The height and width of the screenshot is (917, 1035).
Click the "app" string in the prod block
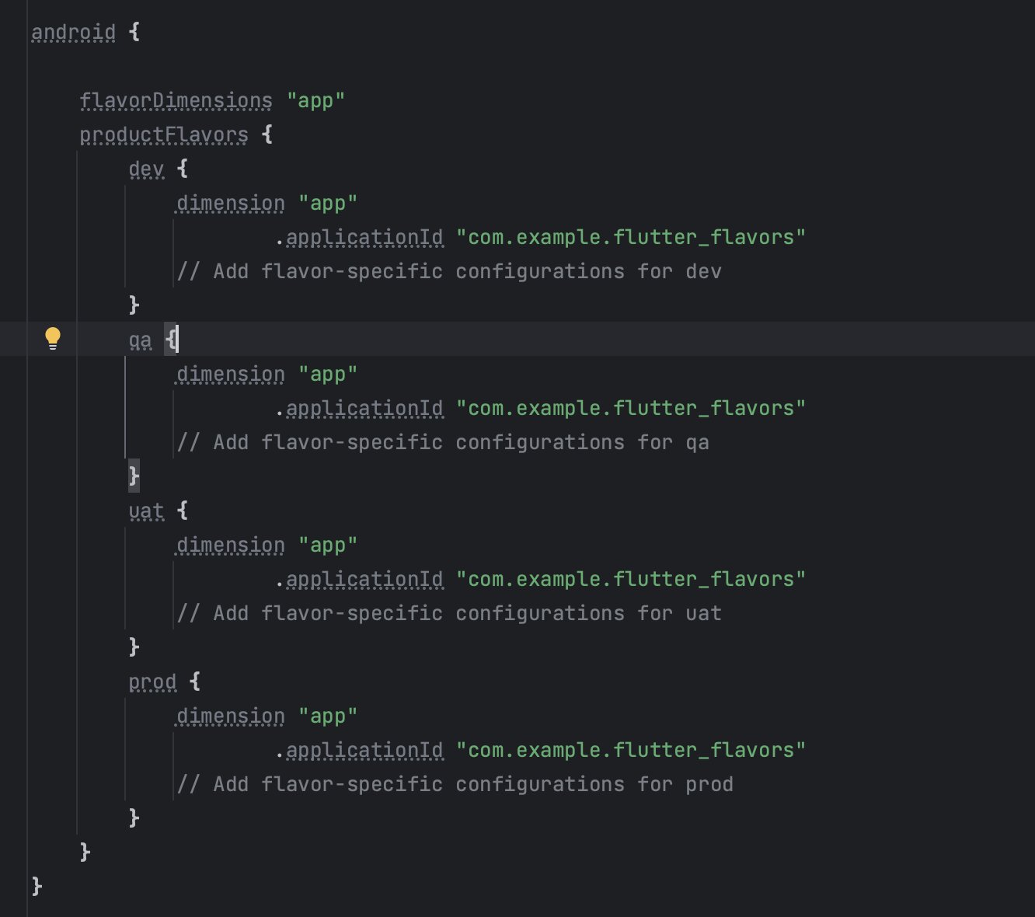point(328,717)
